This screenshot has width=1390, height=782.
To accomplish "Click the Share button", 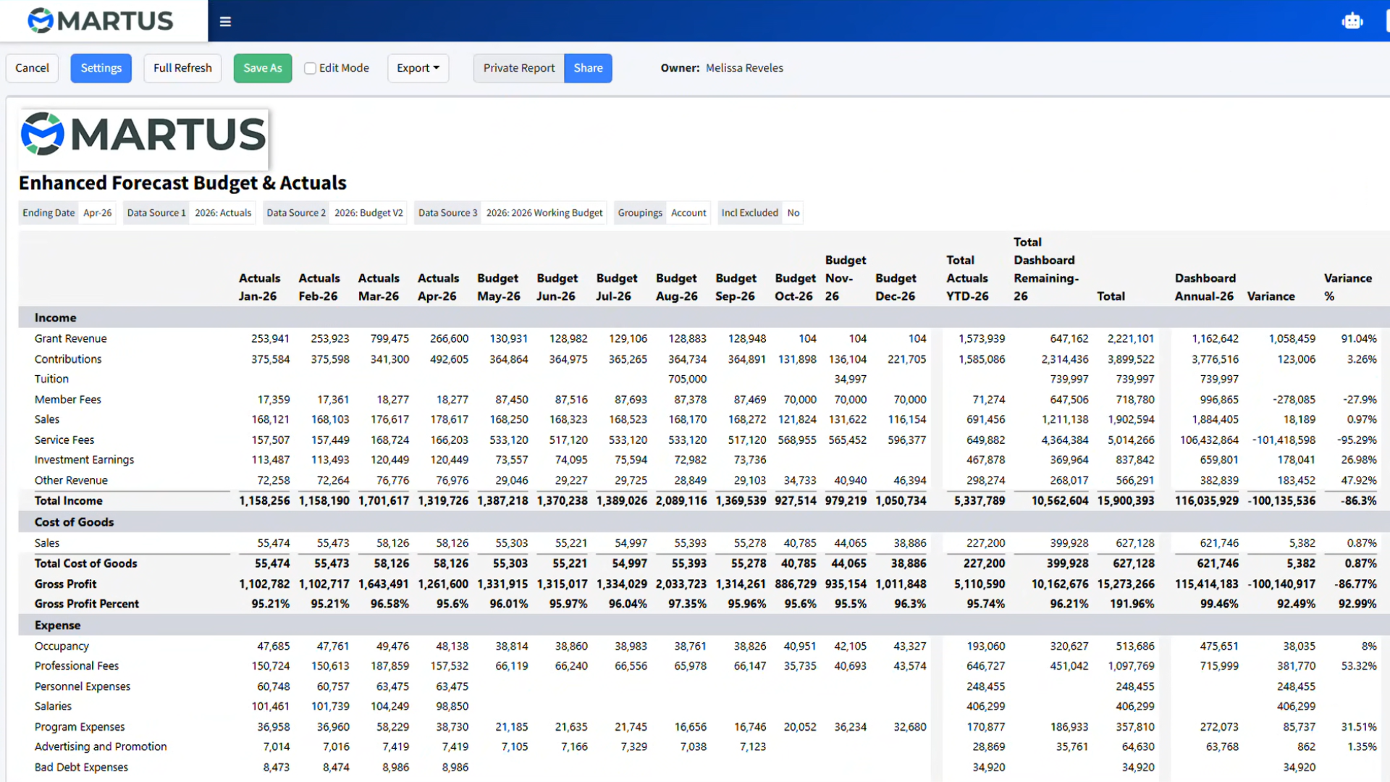I will coord(588,68).
